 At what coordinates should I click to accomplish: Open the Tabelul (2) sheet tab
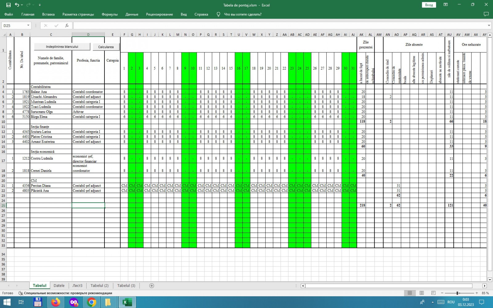(100, 286)
